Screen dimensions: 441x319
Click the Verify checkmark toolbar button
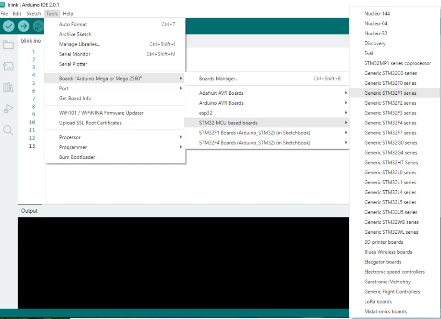[x=9, y=26]
